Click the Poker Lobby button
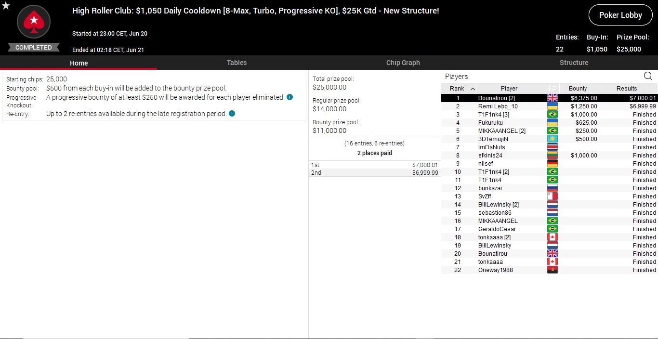The image size is (658, 339). coord(620,15)
